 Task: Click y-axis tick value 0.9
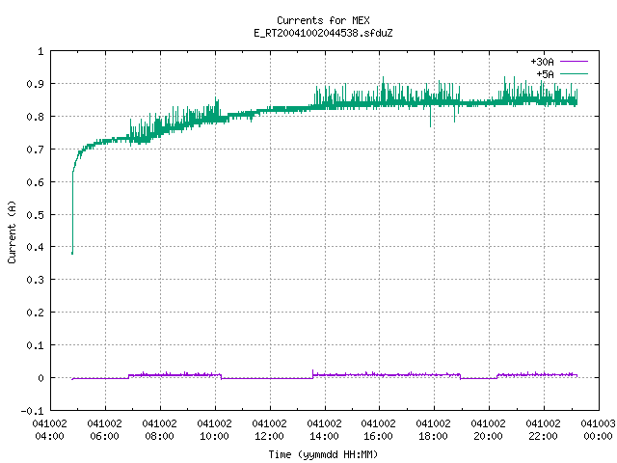coord(35,84)
